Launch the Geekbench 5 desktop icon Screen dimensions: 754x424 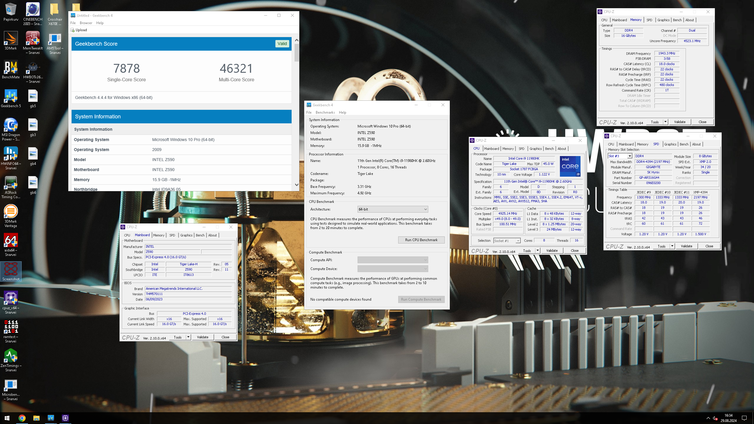tap(11, 98)
